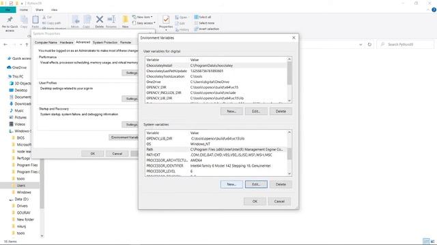This screenshot has height=245, width=437.
Task: Select OneDrive user variable row
Action: click(216, 82)
